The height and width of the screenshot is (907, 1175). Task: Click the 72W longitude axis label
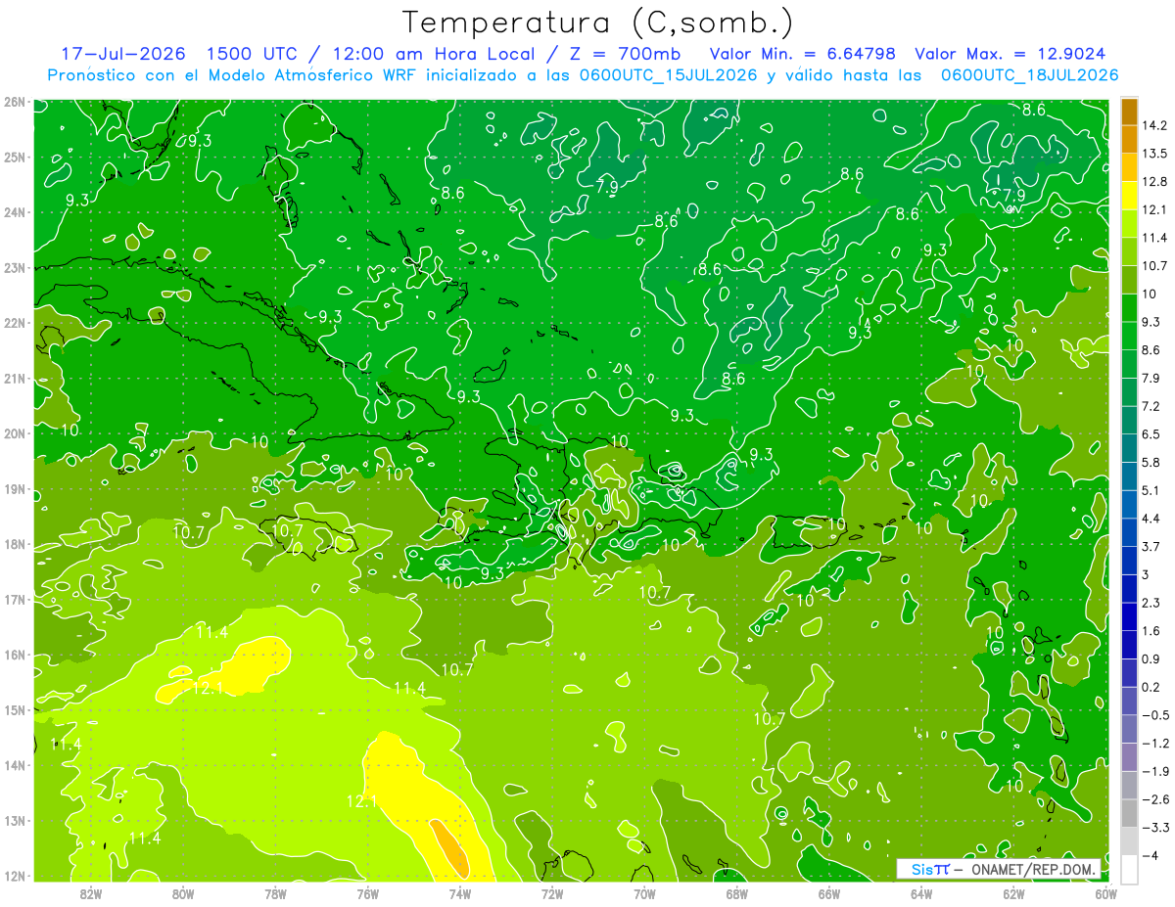552,893
